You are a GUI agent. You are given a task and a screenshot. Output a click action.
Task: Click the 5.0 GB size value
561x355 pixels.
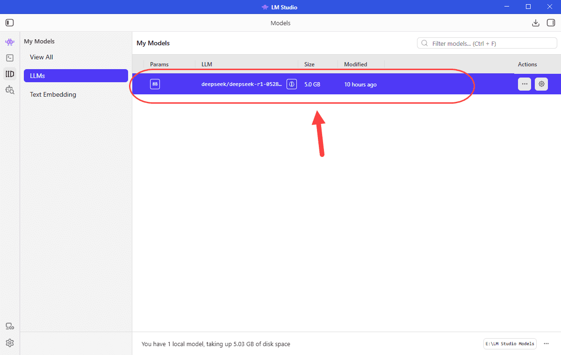pos(312,85)
